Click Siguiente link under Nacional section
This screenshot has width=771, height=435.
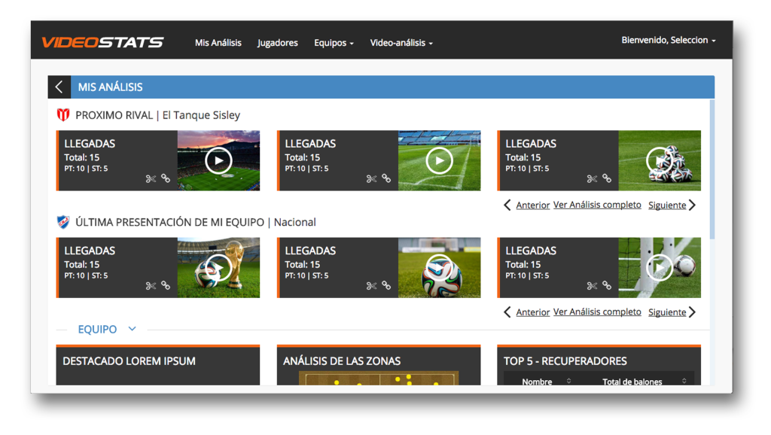667,312
